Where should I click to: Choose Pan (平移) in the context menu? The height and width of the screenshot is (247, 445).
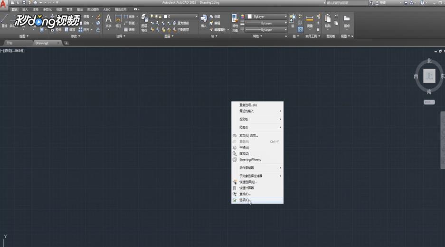257,148
